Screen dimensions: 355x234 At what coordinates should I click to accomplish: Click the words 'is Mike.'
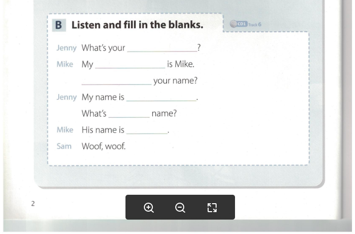[x=181, y=64]
